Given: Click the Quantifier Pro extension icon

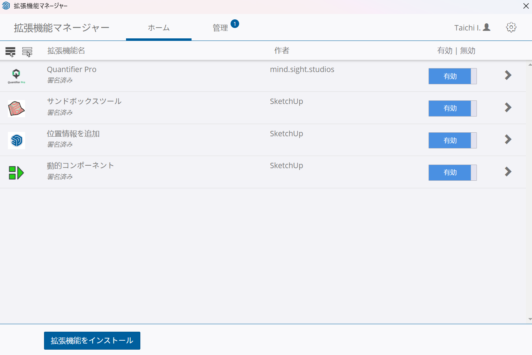Looking at the screenshot, I should click(16, 76).
